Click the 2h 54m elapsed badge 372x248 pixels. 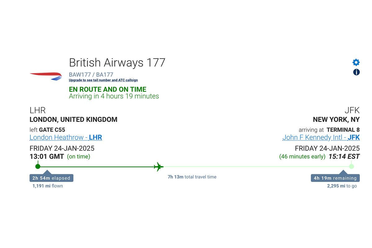pos(51,178)
